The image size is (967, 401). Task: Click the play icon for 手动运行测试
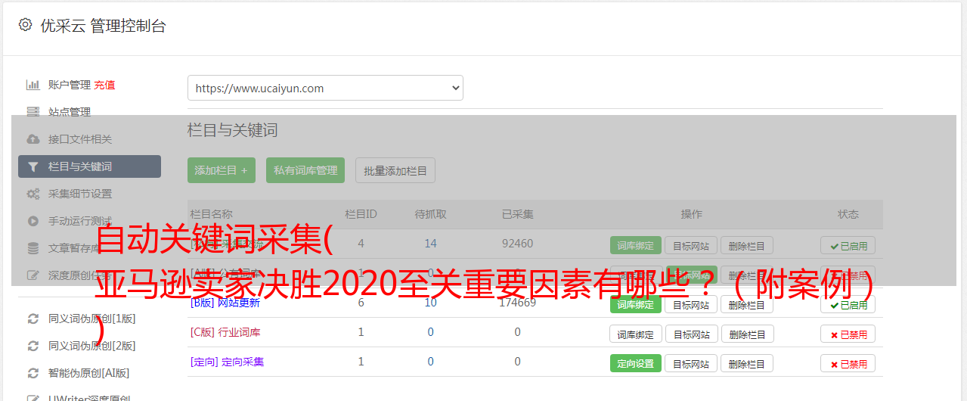33,221
